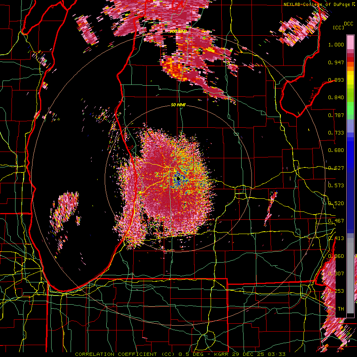Screen dimensions: 357x357
Task: Click the 0.893 scale value
Action: (x=336, y=80)
